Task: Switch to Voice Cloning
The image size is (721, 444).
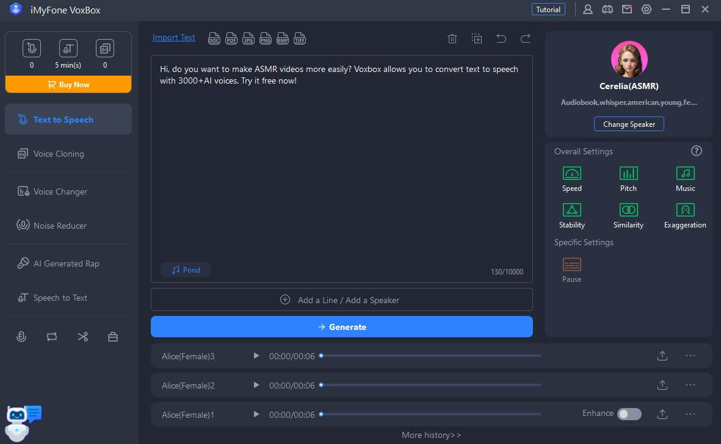Action: click(68, 154)
